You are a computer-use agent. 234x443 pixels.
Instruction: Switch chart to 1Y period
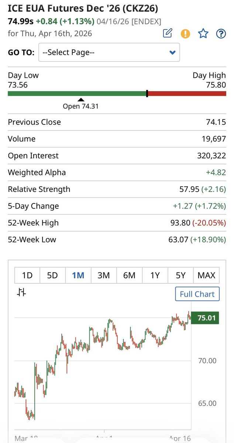[155, 275]
